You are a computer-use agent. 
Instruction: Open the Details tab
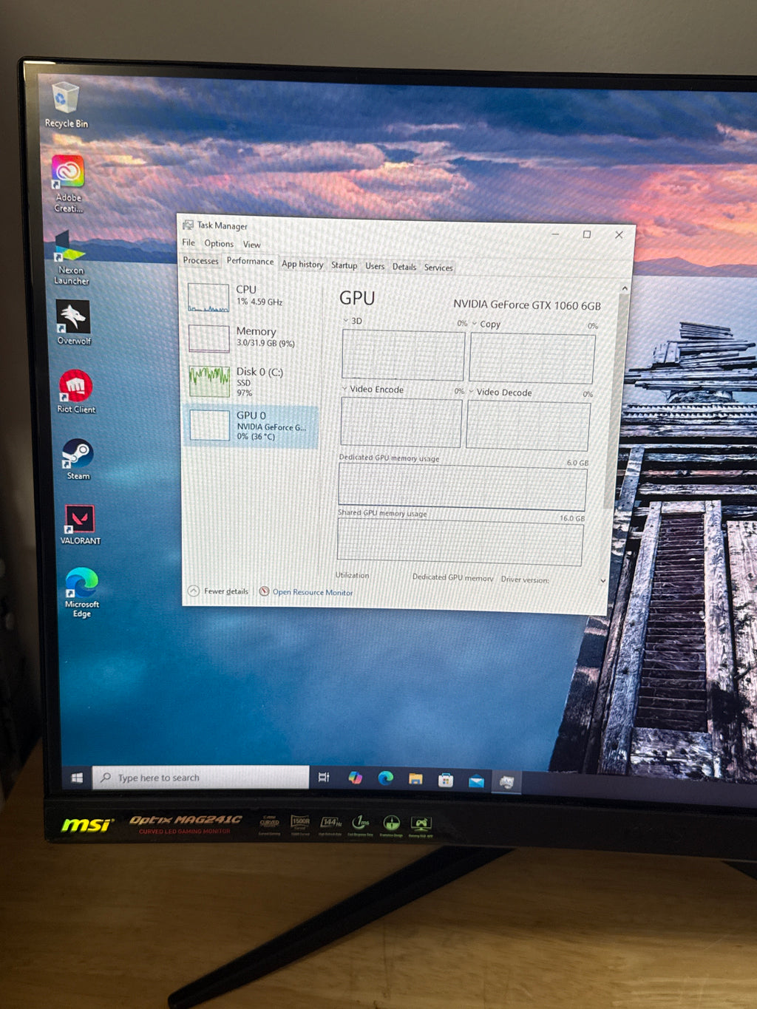point(404,267)
